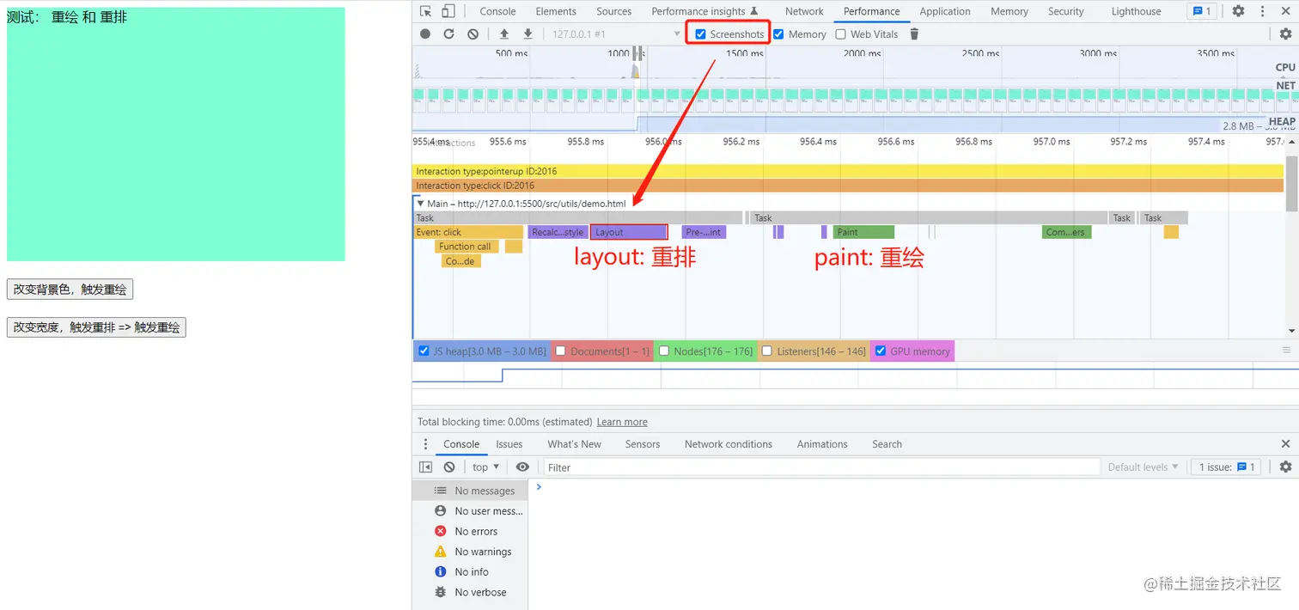
Task: Open the drawer three-dot menu
Action: (x=425, y=444)
